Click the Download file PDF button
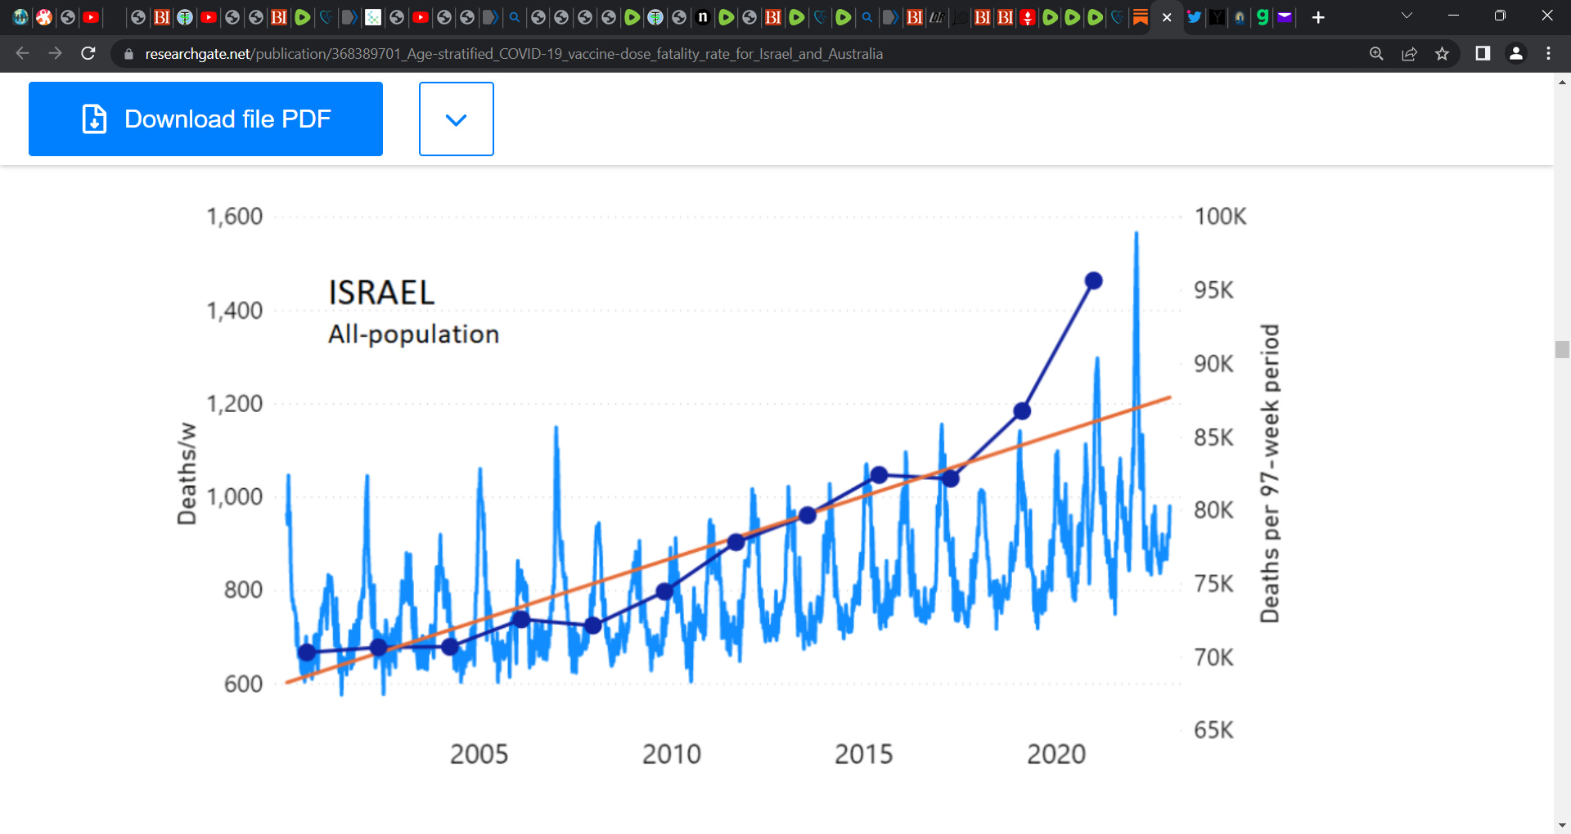The image size is (1571, 834). [x=205, y=119]
